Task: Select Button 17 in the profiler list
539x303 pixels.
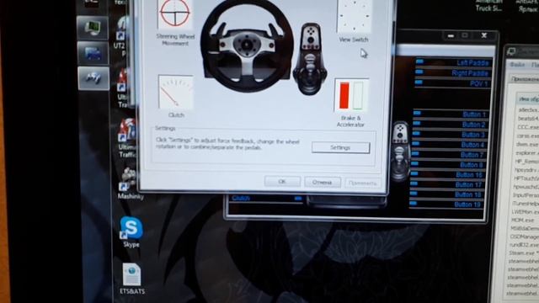Action: (x=447, y=184)
